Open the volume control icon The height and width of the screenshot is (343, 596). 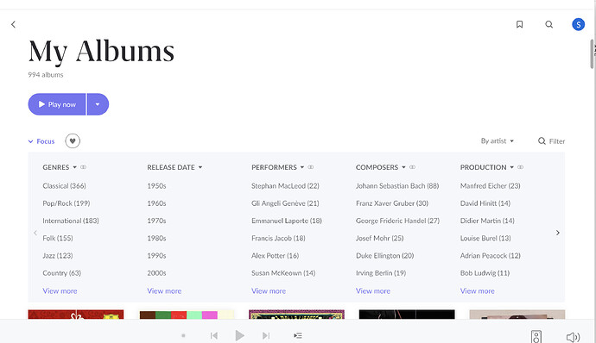[573, 337]
